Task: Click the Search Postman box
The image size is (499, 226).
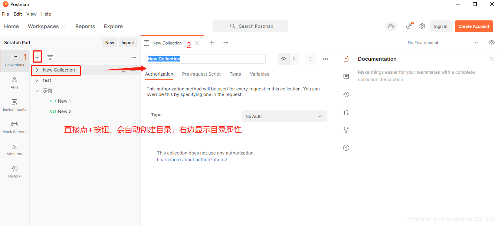Action: point(250,26)
